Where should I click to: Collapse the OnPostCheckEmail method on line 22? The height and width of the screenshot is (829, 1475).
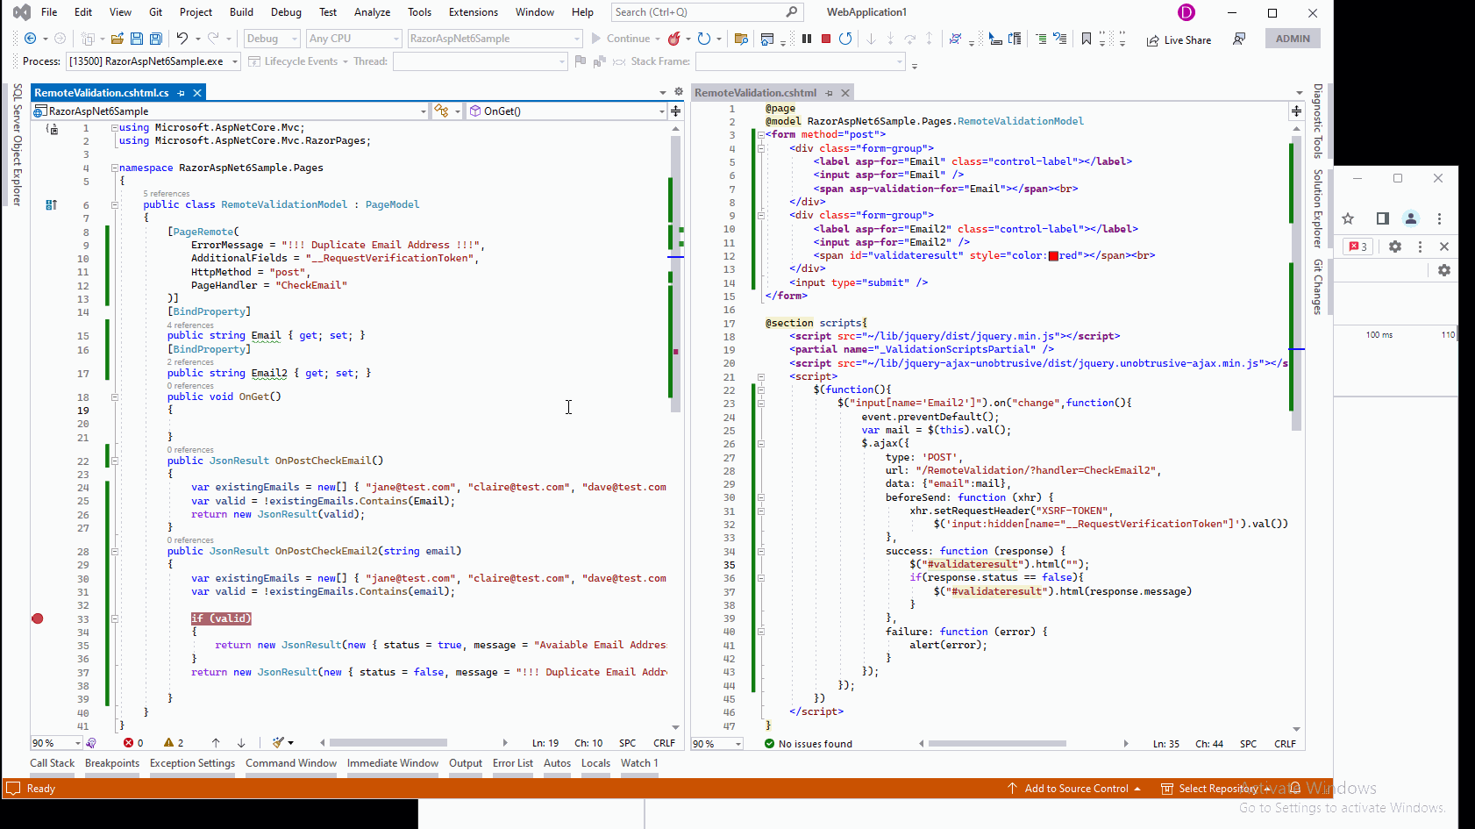[x=114, y=461]
